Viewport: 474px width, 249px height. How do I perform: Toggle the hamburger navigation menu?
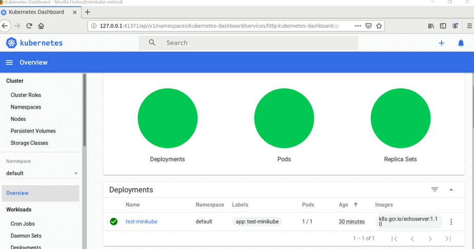(x=9, y=63)
